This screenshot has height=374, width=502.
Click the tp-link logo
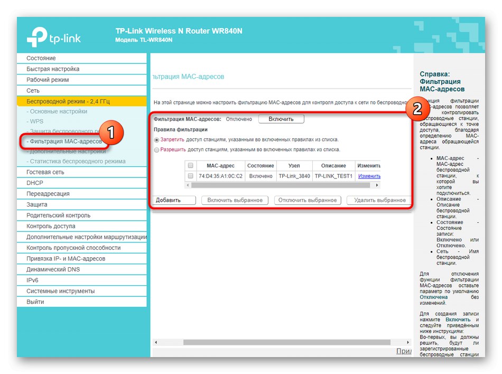pyautogui.click(x=53, y=37)
